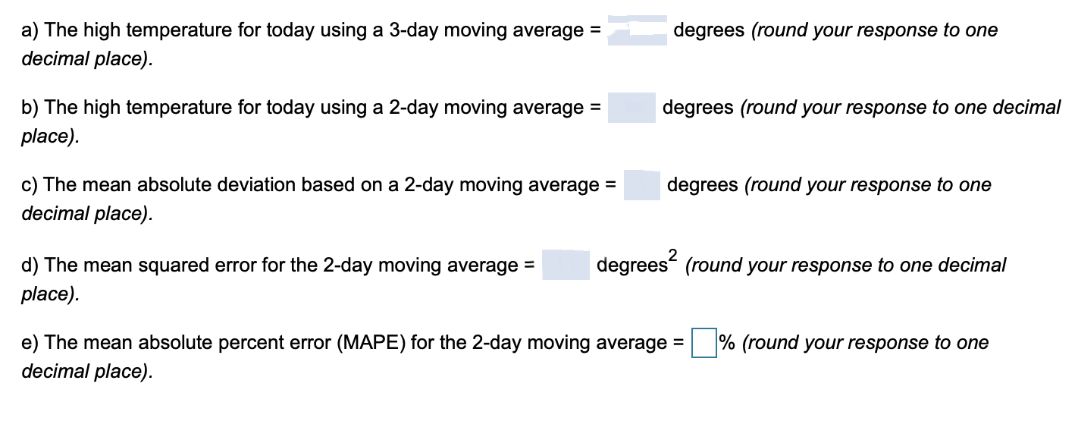Click the MAPE percent answer box
Screen dimensions: 1078x440
[704, 342]
